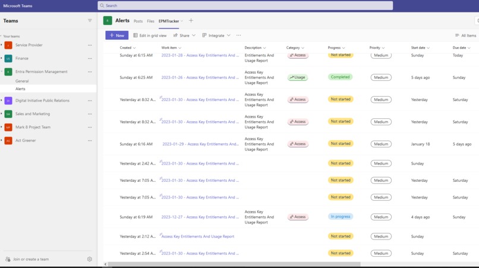The height and width of the screenshot is (268, 479).
Task: Click Digital Initiative Public Relations team avatar
Action: click(8, 100)
